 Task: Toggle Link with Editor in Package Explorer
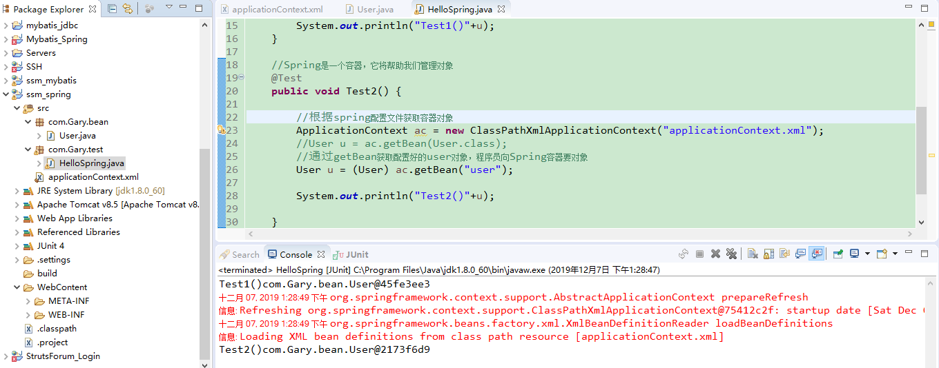pos(128,9)
